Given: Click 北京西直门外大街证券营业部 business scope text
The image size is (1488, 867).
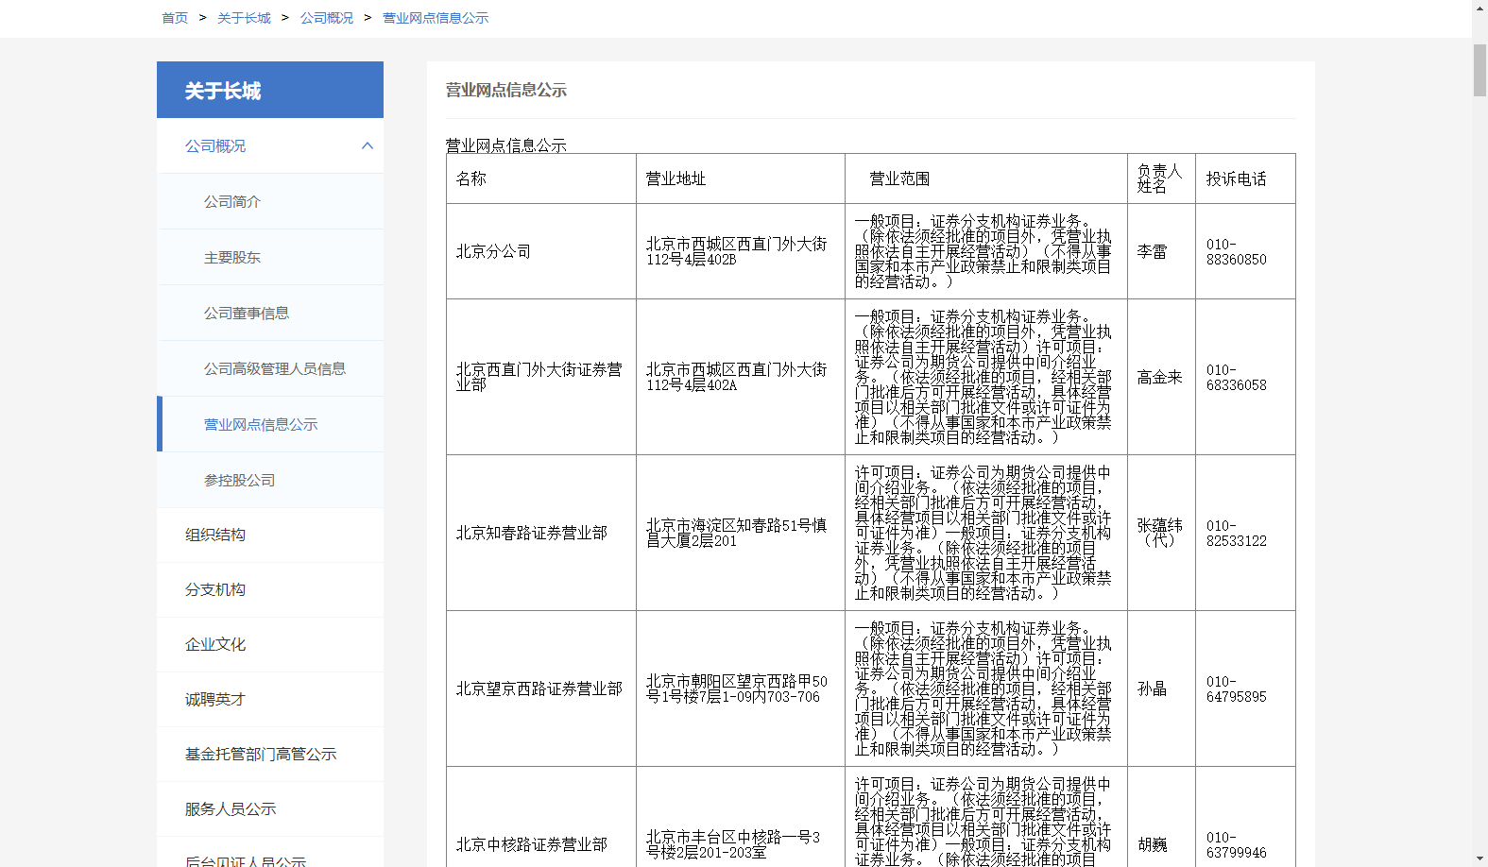Looking at the screenshot, I should [983, 377].
